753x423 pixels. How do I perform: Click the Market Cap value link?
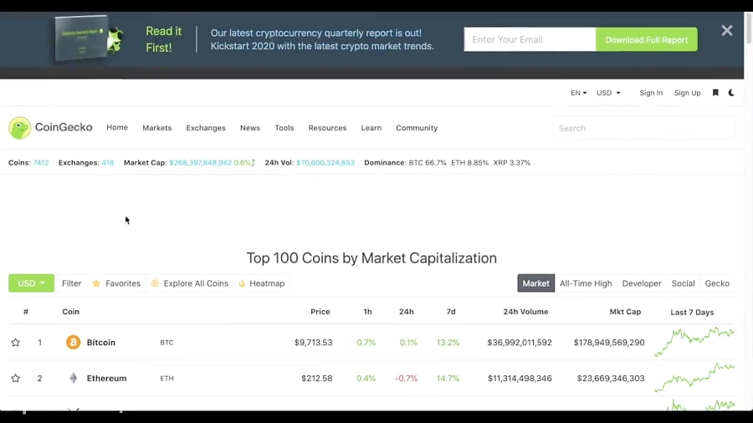click(x=200, y=162)
